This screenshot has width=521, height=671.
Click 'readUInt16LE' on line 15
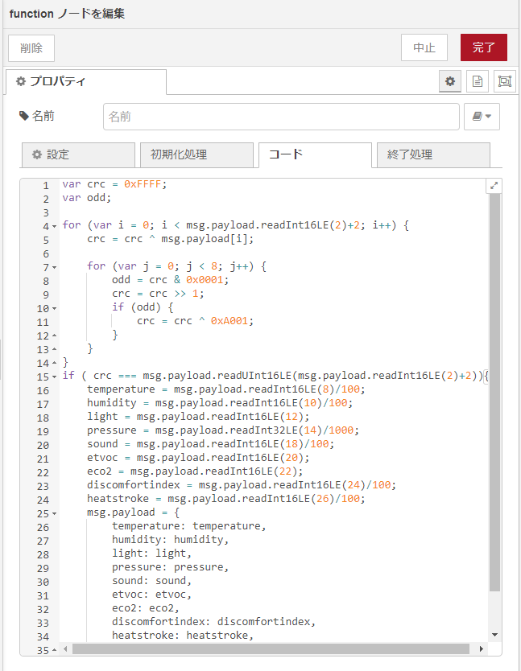tap(254, 376)
